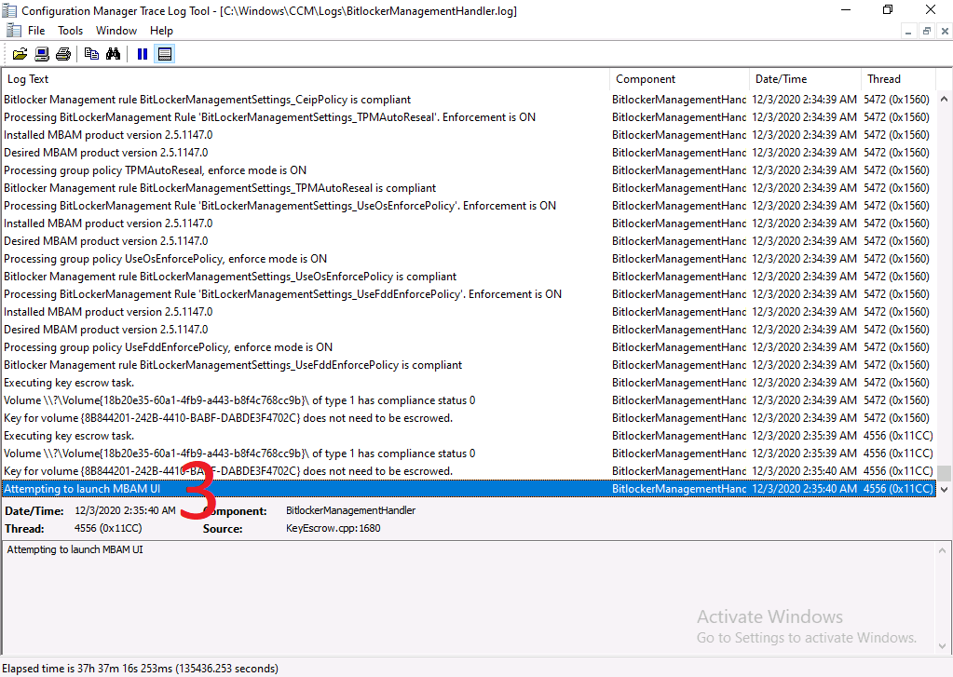Select 'CeipPolicy is compliant' log row
953x677 pixels.
pos(468,100)
